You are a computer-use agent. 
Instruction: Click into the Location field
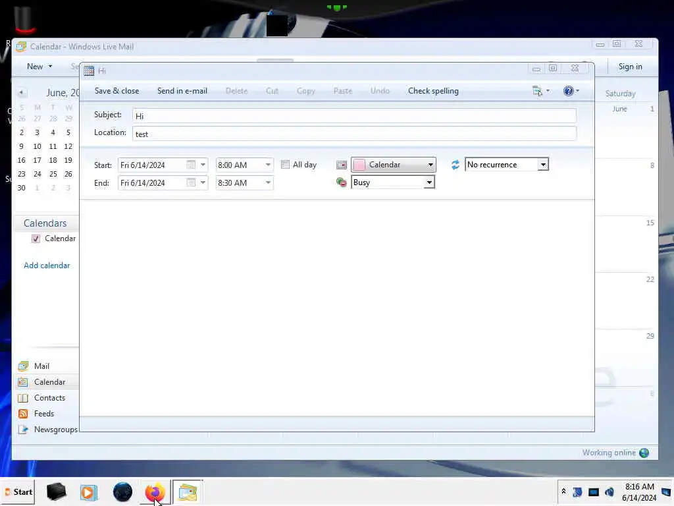(354, 134)
